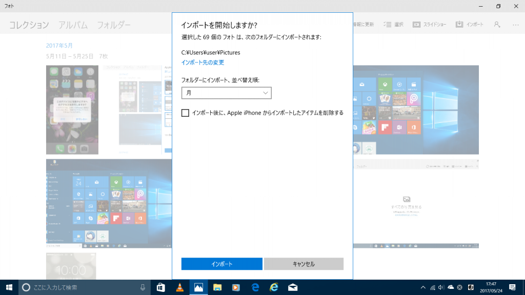Open the sort-order dropdown set to 月
The width and height of the screenshot is (525, 295).
click(226, 93)
